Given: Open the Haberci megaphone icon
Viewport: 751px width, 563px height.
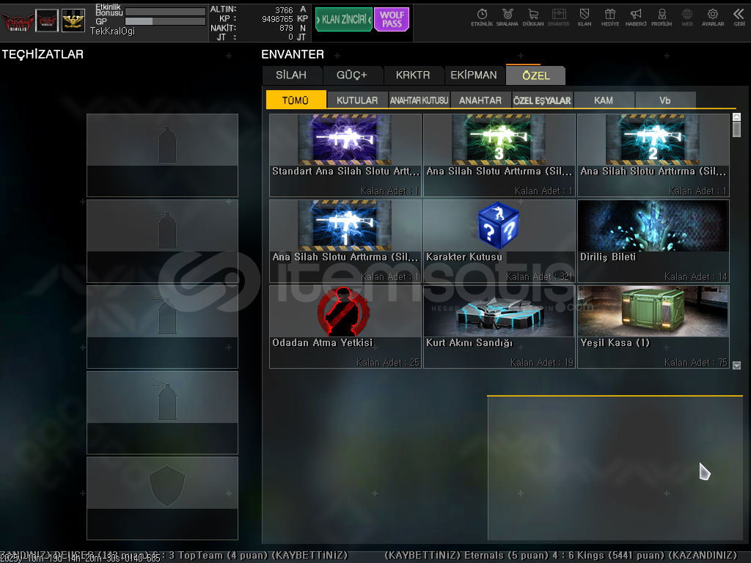Looking at the screenshot, I should (x=636, y=18).
